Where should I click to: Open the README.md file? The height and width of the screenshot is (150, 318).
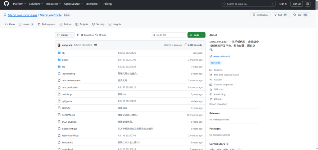point(68,115)
